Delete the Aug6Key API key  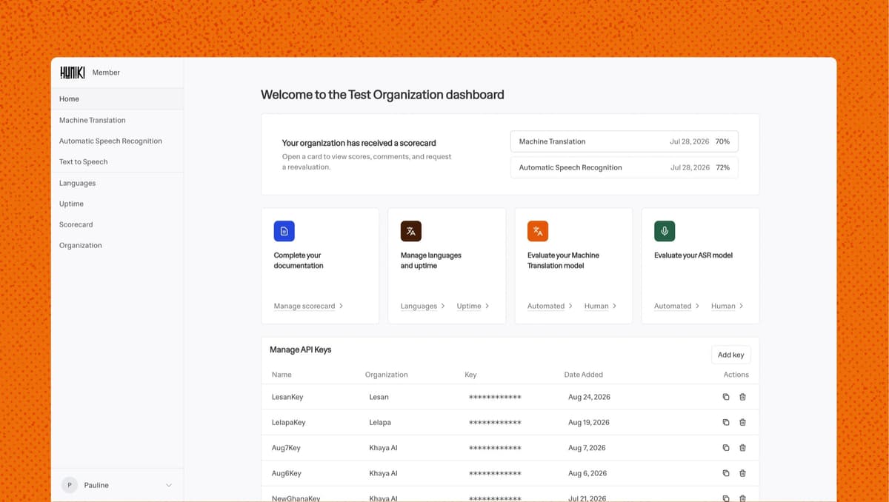[x=742, y=473]
